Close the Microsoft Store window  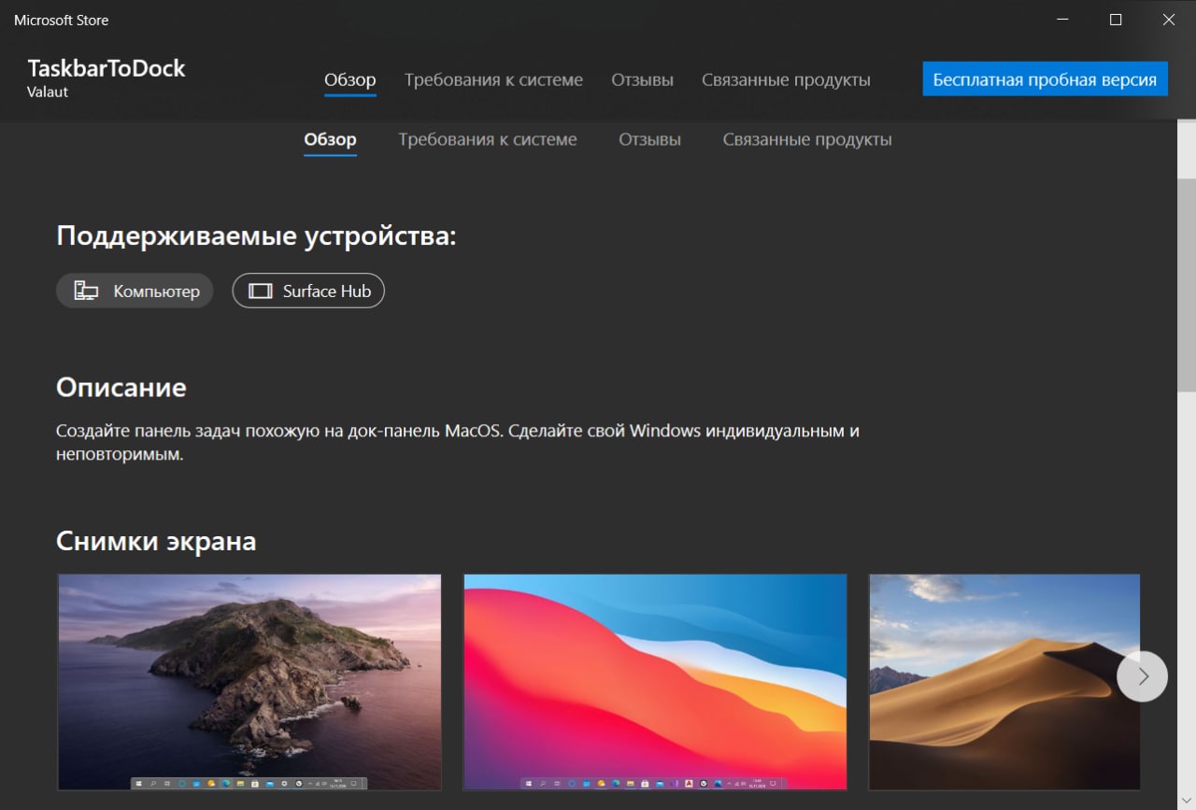click(1169, 20)
